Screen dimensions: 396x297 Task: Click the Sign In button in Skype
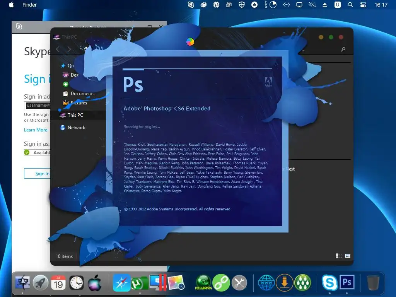pyautogui.click(x=38, y=174)
